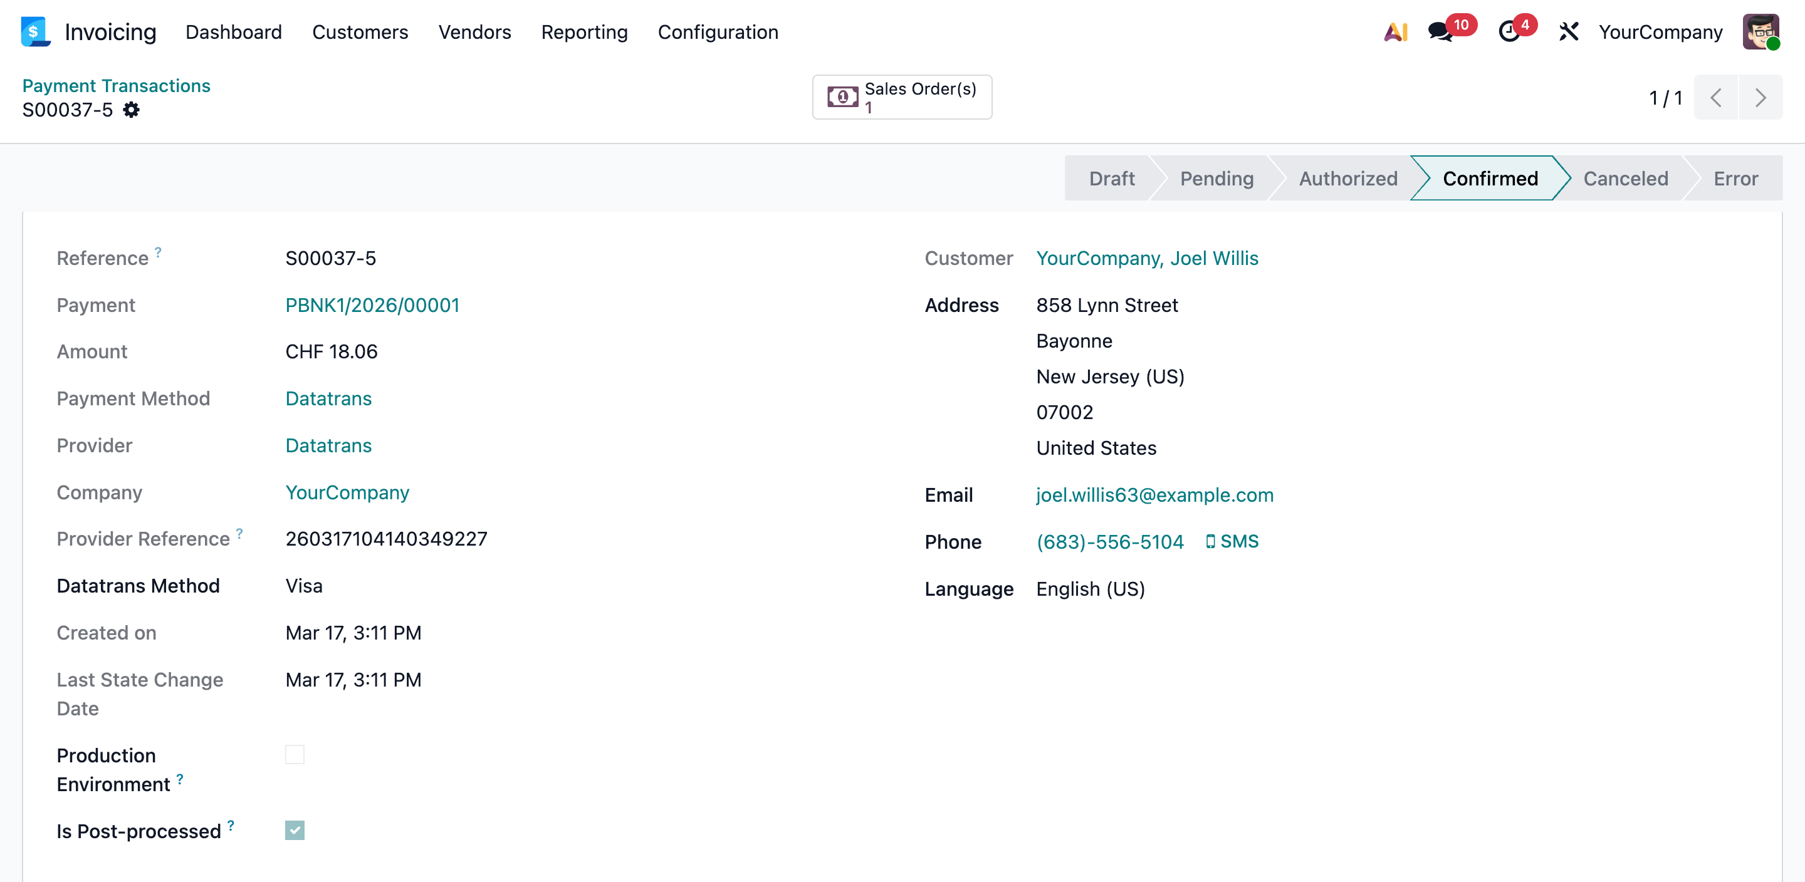Open the Configuration menu
Image resolution: width=1805 pixels, height=882 pixels.
[x=718, y=32]
